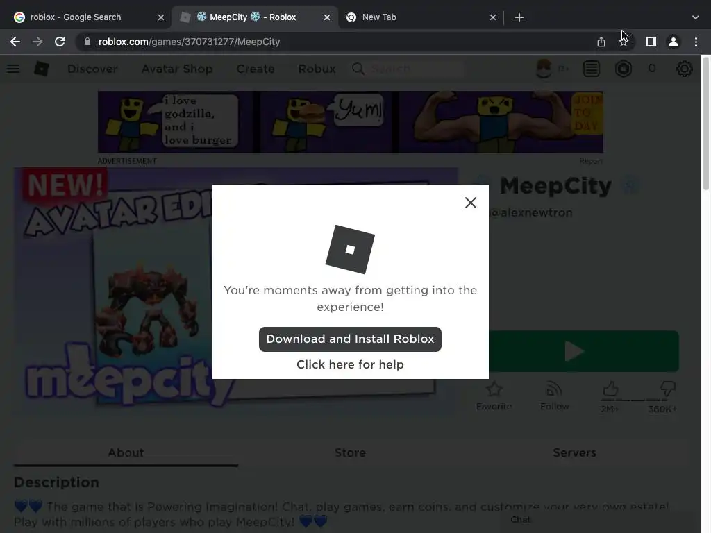Go forward in browser history
This screenshot has width=711, height=533.
pyautogui.click(x=37, y=42)
